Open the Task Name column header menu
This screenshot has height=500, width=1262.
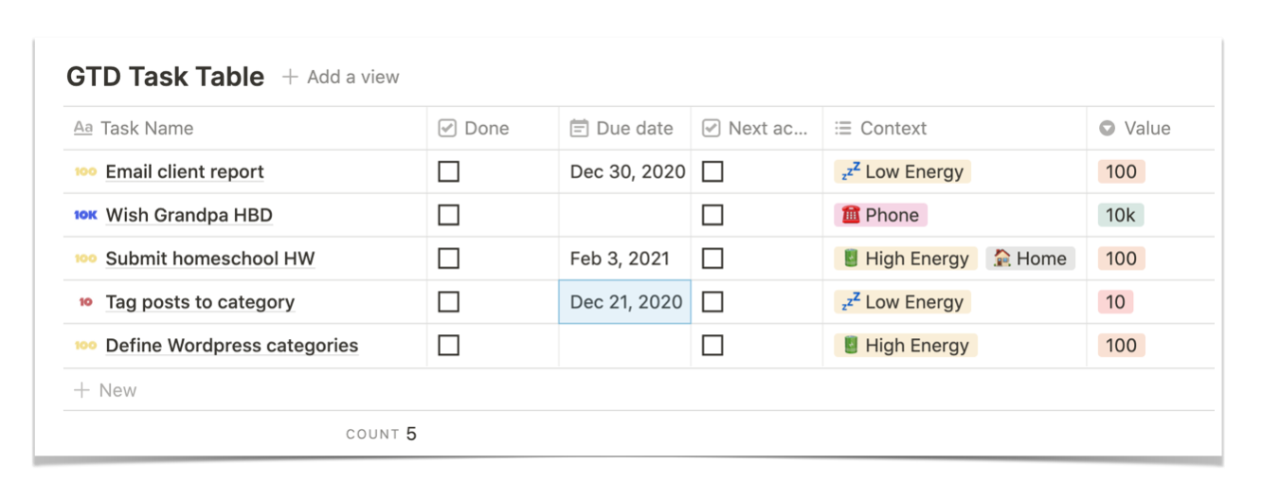point(147,129)
